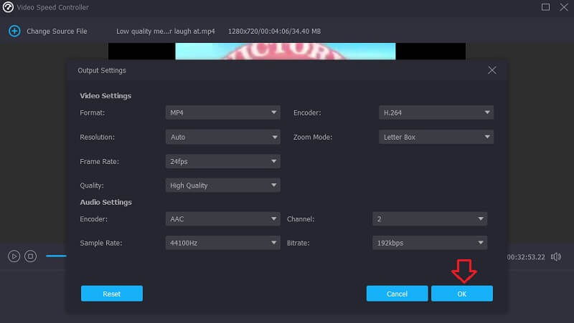Select the Bitrate 192kbps dropdown
574x323 pixels.
click(429, 243)
